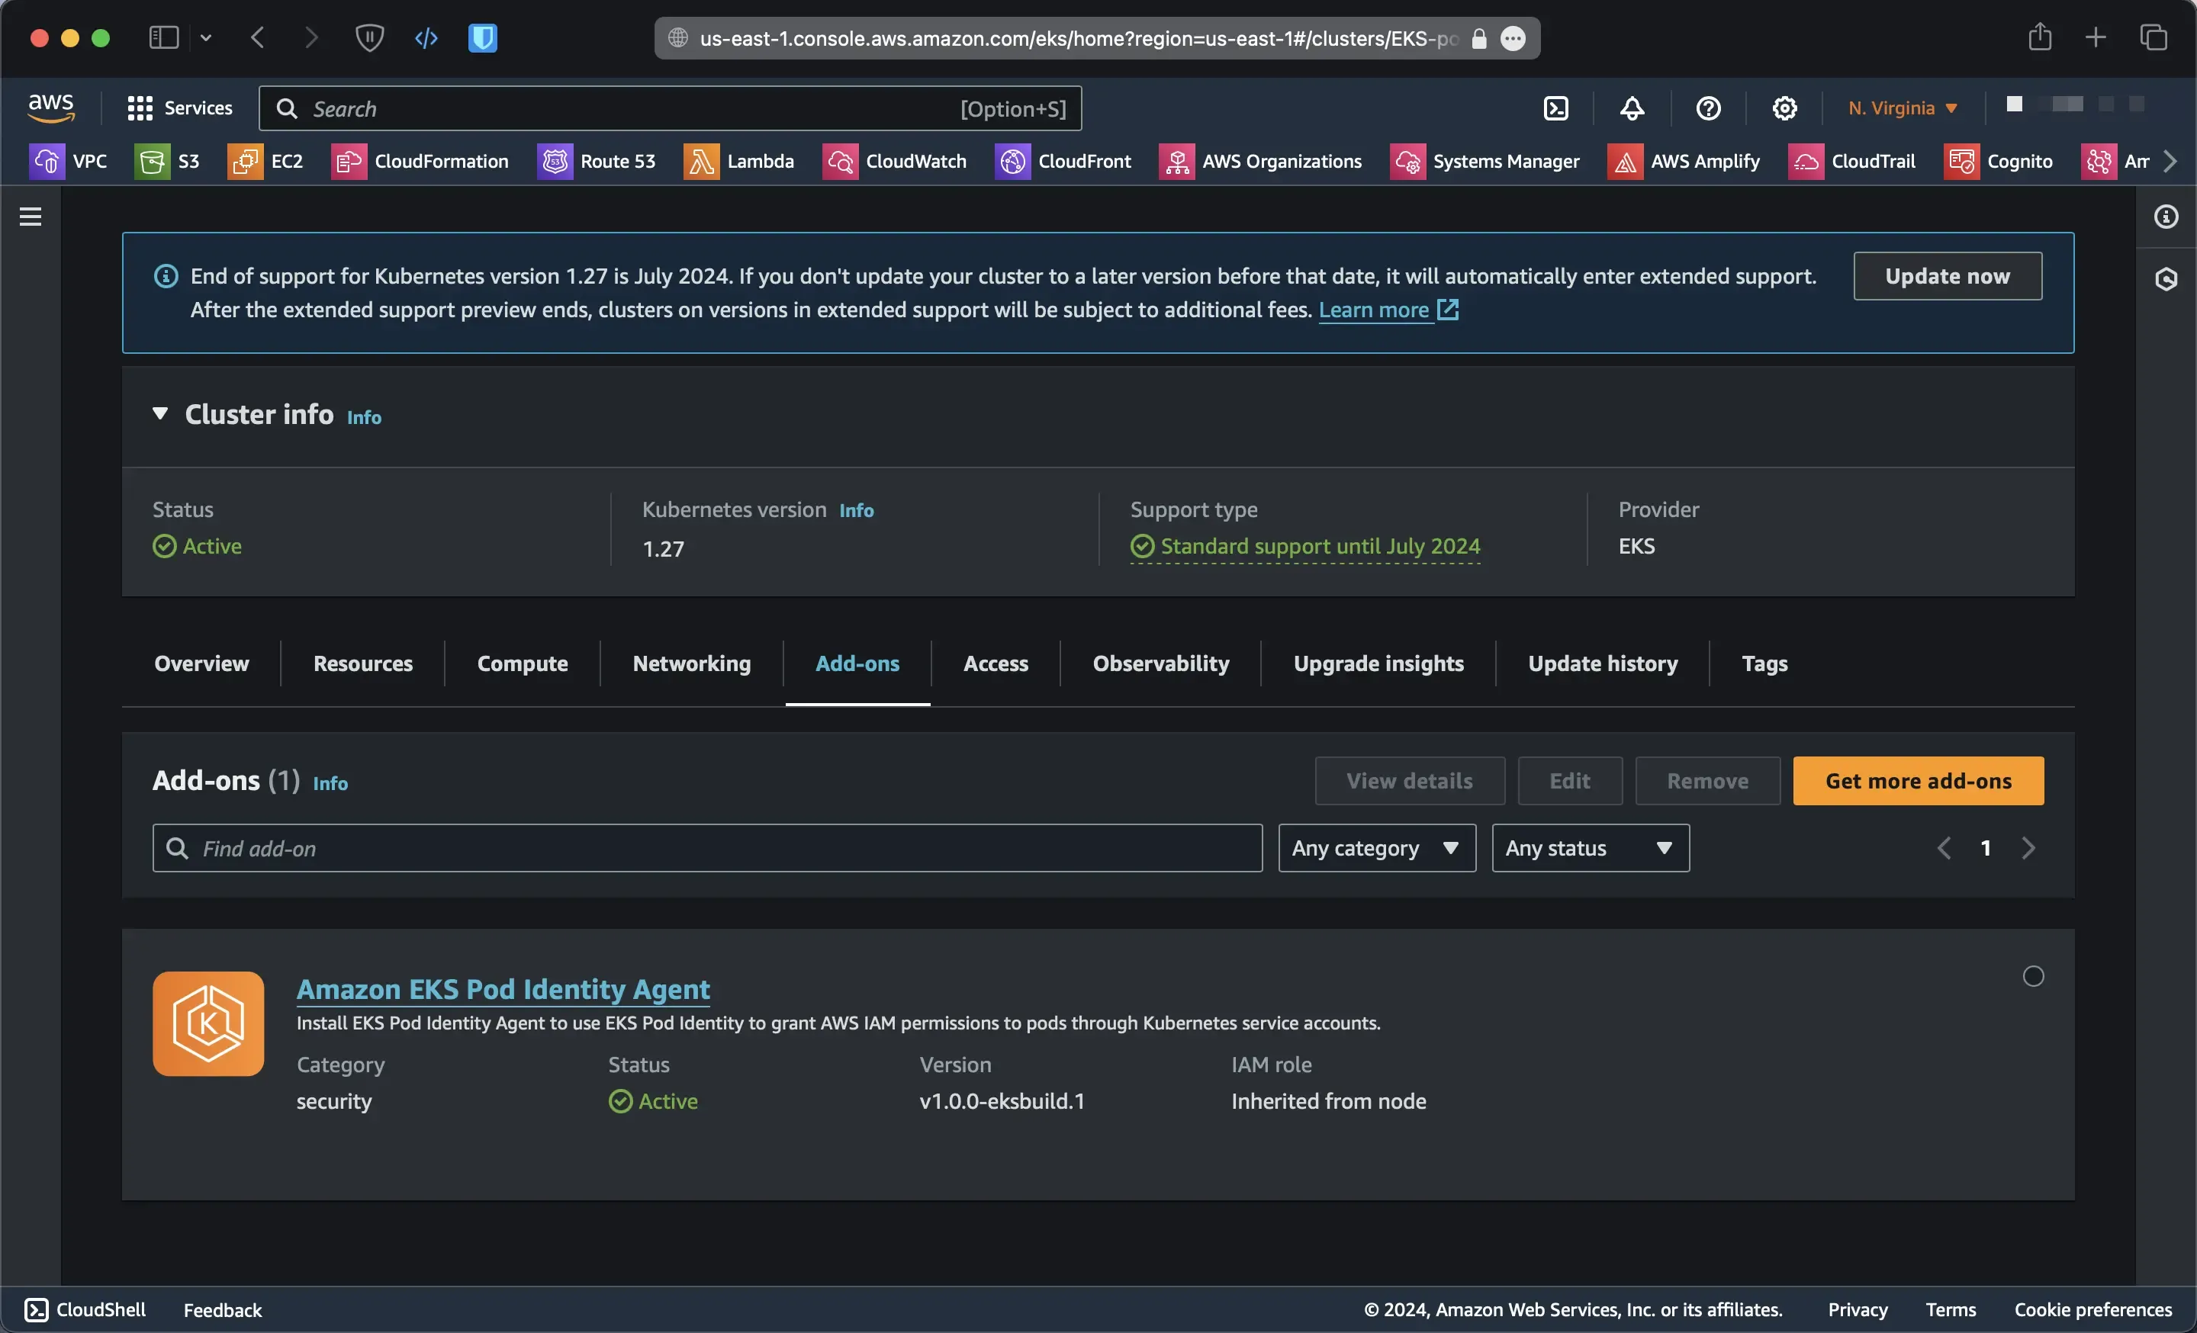2197x1333 pixels.
Task: Open the hamburger side navigation menu
Action: [x=31, y=217]
